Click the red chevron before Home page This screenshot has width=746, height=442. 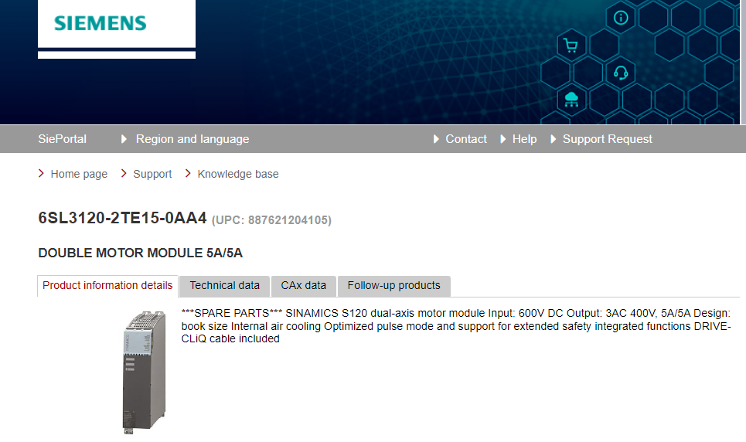coord(41,174)
